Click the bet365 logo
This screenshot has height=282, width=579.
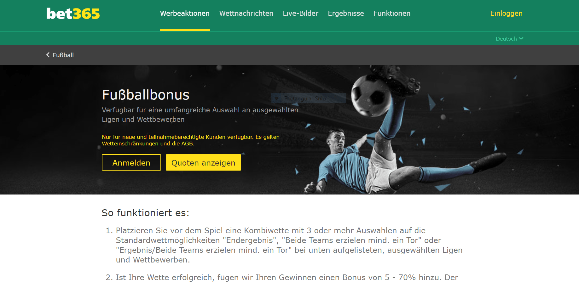tap(73, 14)
